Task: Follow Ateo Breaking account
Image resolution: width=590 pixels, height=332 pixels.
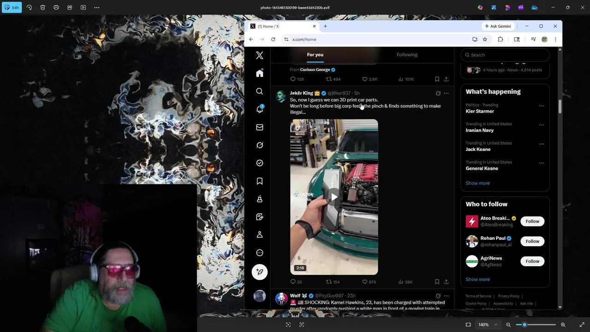Action: click(532, 221)
